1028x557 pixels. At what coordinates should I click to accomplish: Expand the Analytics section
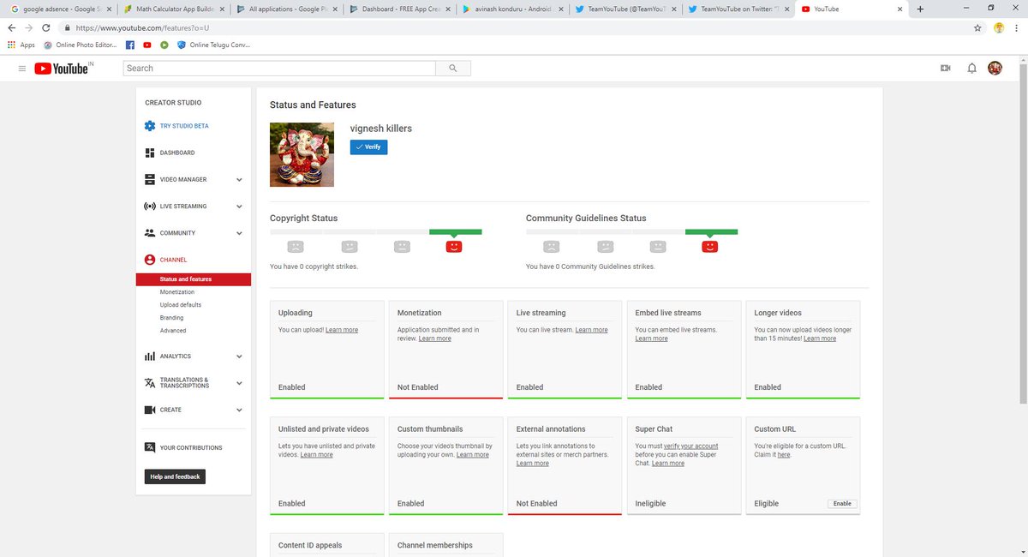point(239,356)
